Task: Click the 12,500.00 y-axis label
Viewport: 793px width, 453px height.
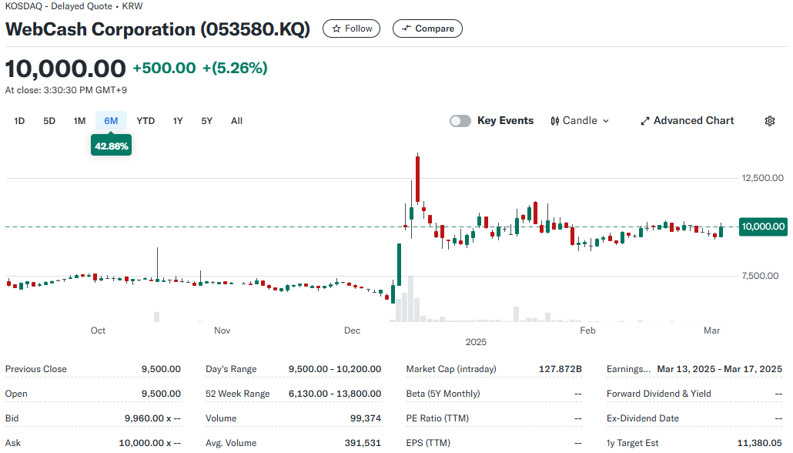Action: (763, 178)
